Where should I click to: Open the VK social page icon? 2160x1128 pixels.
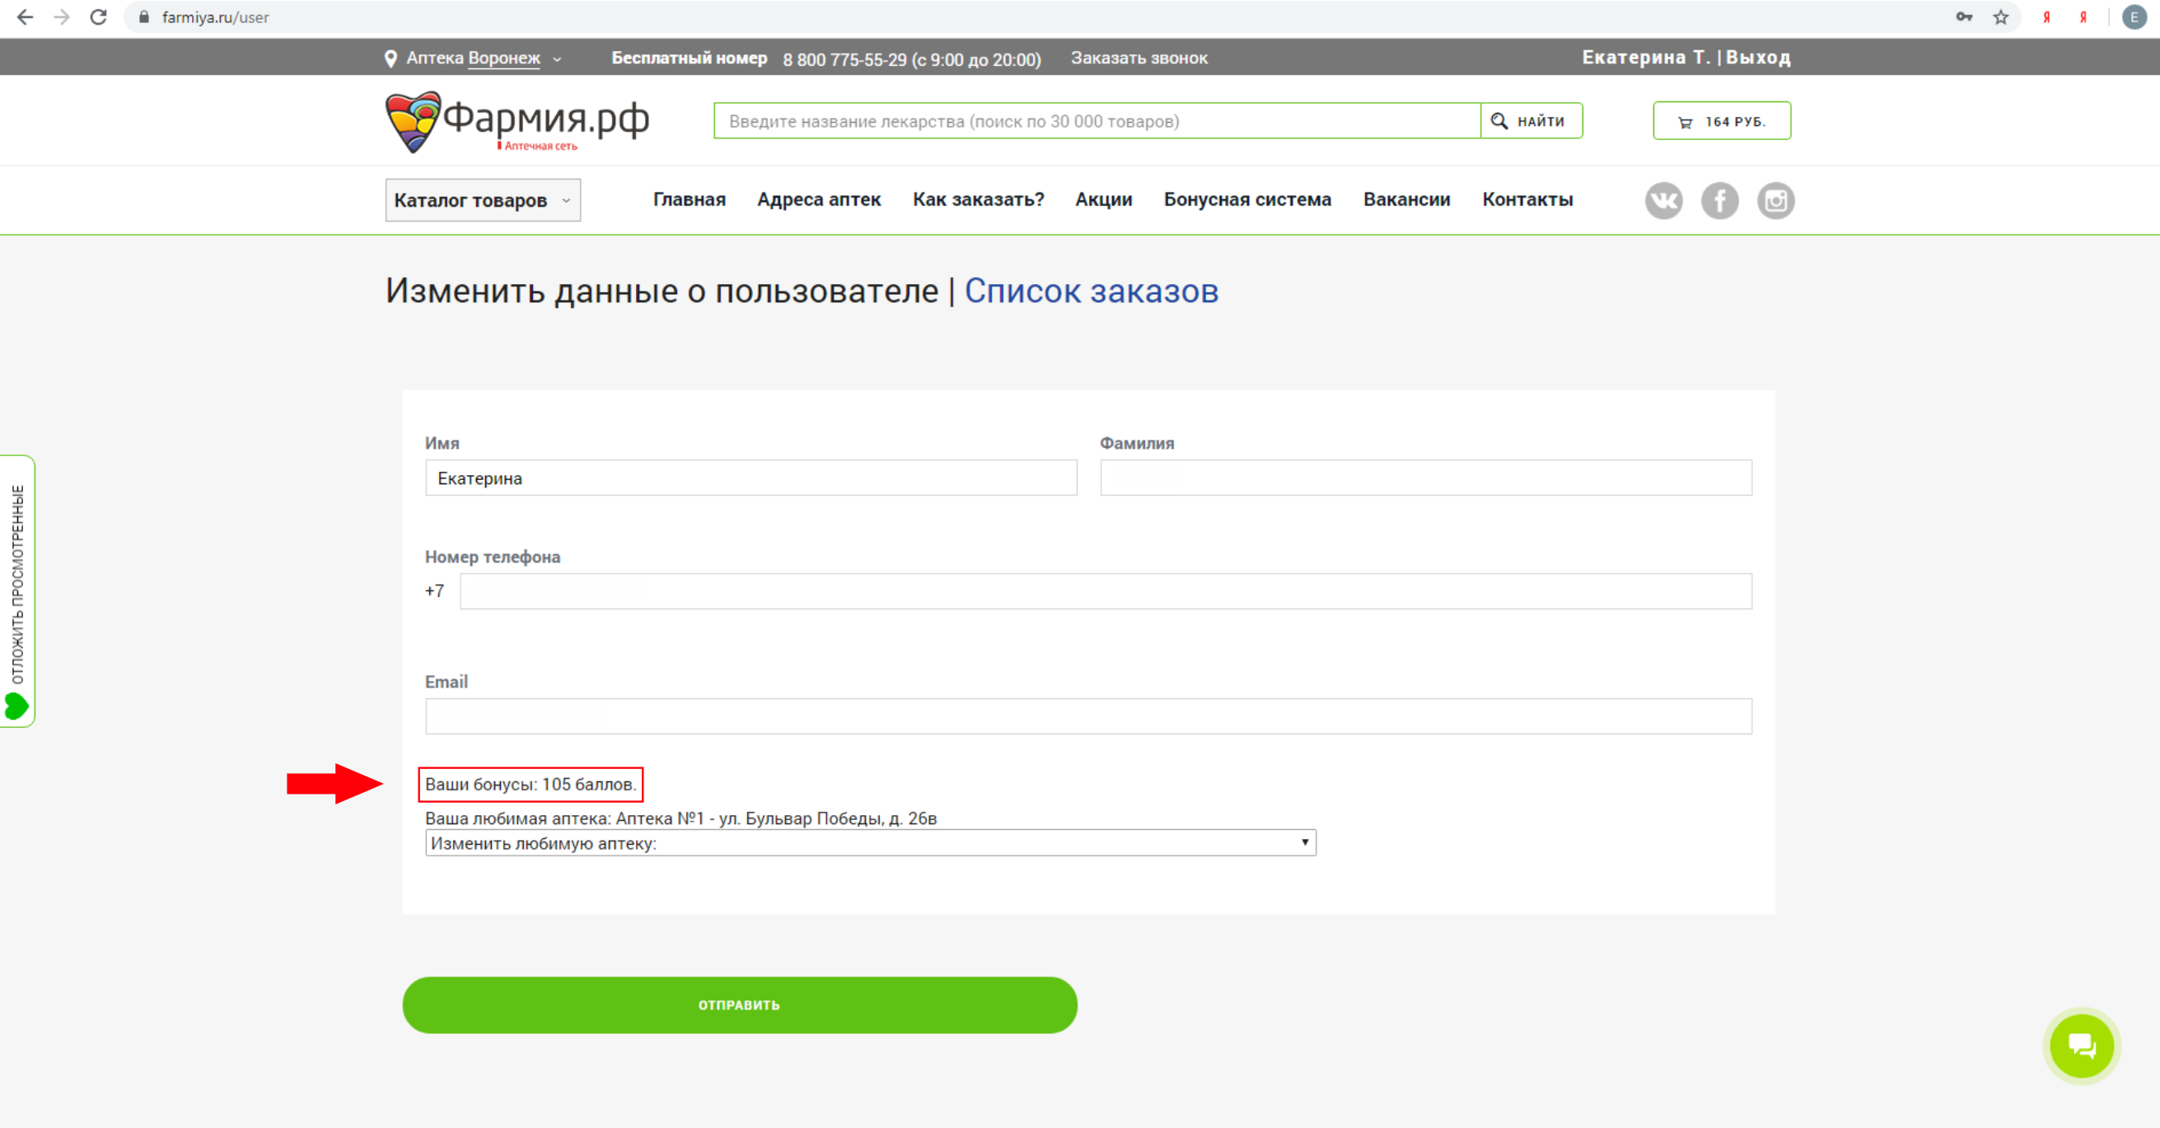point(1663,200)
